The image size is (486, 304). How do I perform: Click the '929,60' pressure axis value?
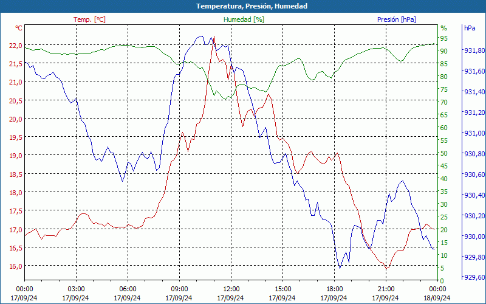[474, 277]
